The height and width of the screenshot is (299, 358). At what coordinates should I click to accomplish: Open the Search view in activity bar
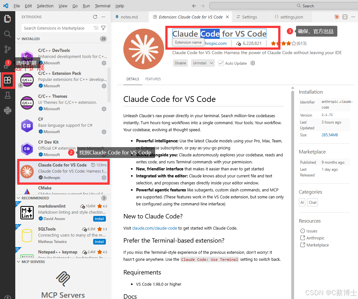tap(8, 34)
